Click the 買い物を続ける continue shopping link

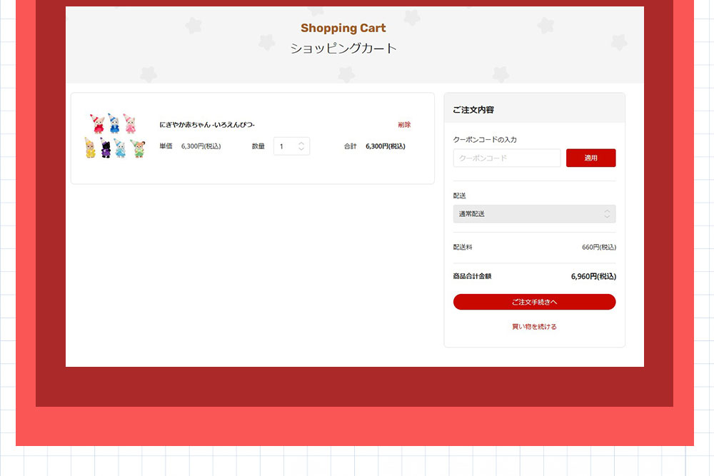(x=534, y=327)
